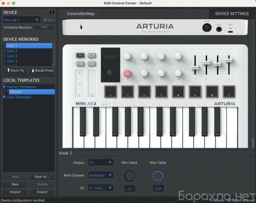
Task: Select knob 3 on the MiniLab image
Action: pyautogui.click(x=161, y=56)
